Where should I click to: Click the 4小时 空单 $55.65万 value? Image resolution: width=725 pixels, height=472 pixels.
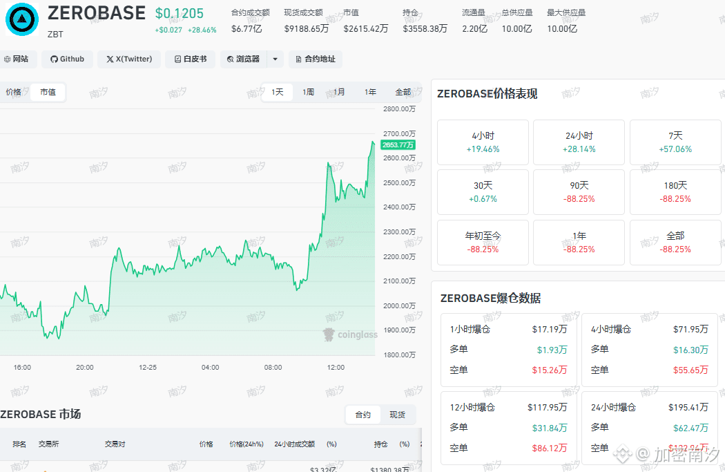pos(690,370)
